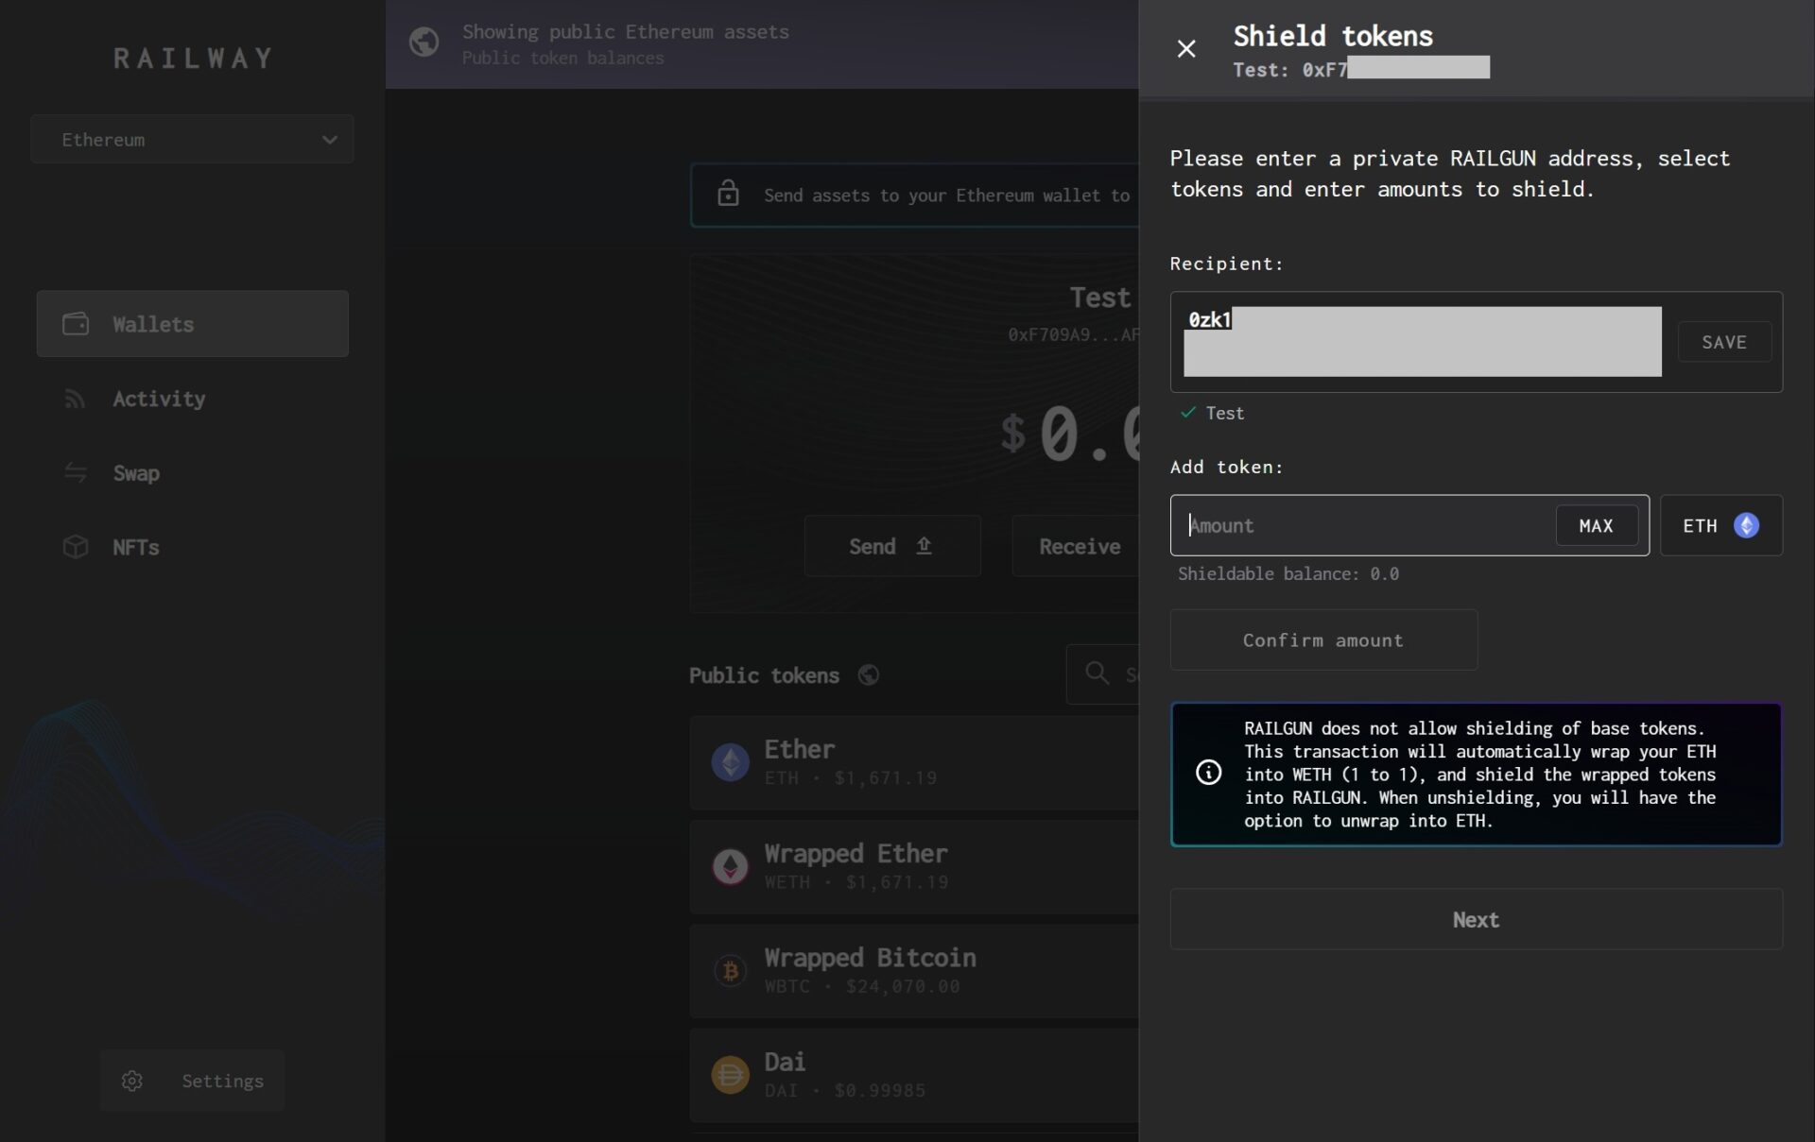Close the Shield tokens panel
The width and height of the screenshot is (1815, 1142).
tap(1185, 48)
